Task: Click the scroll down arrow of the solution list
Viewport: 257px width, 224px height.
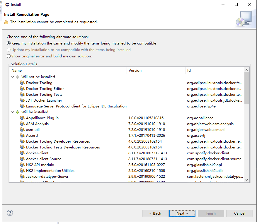Action: (x=246, y=180)
